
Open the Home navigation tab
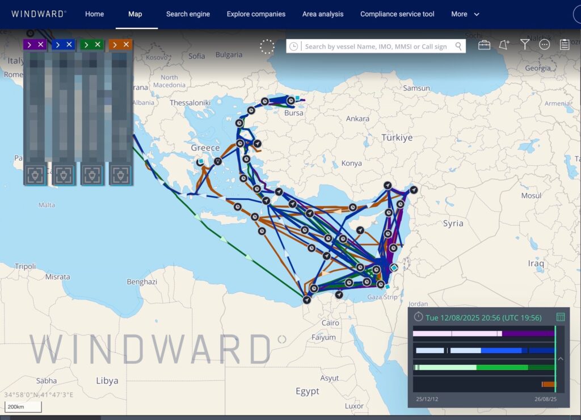coord(95,14)
